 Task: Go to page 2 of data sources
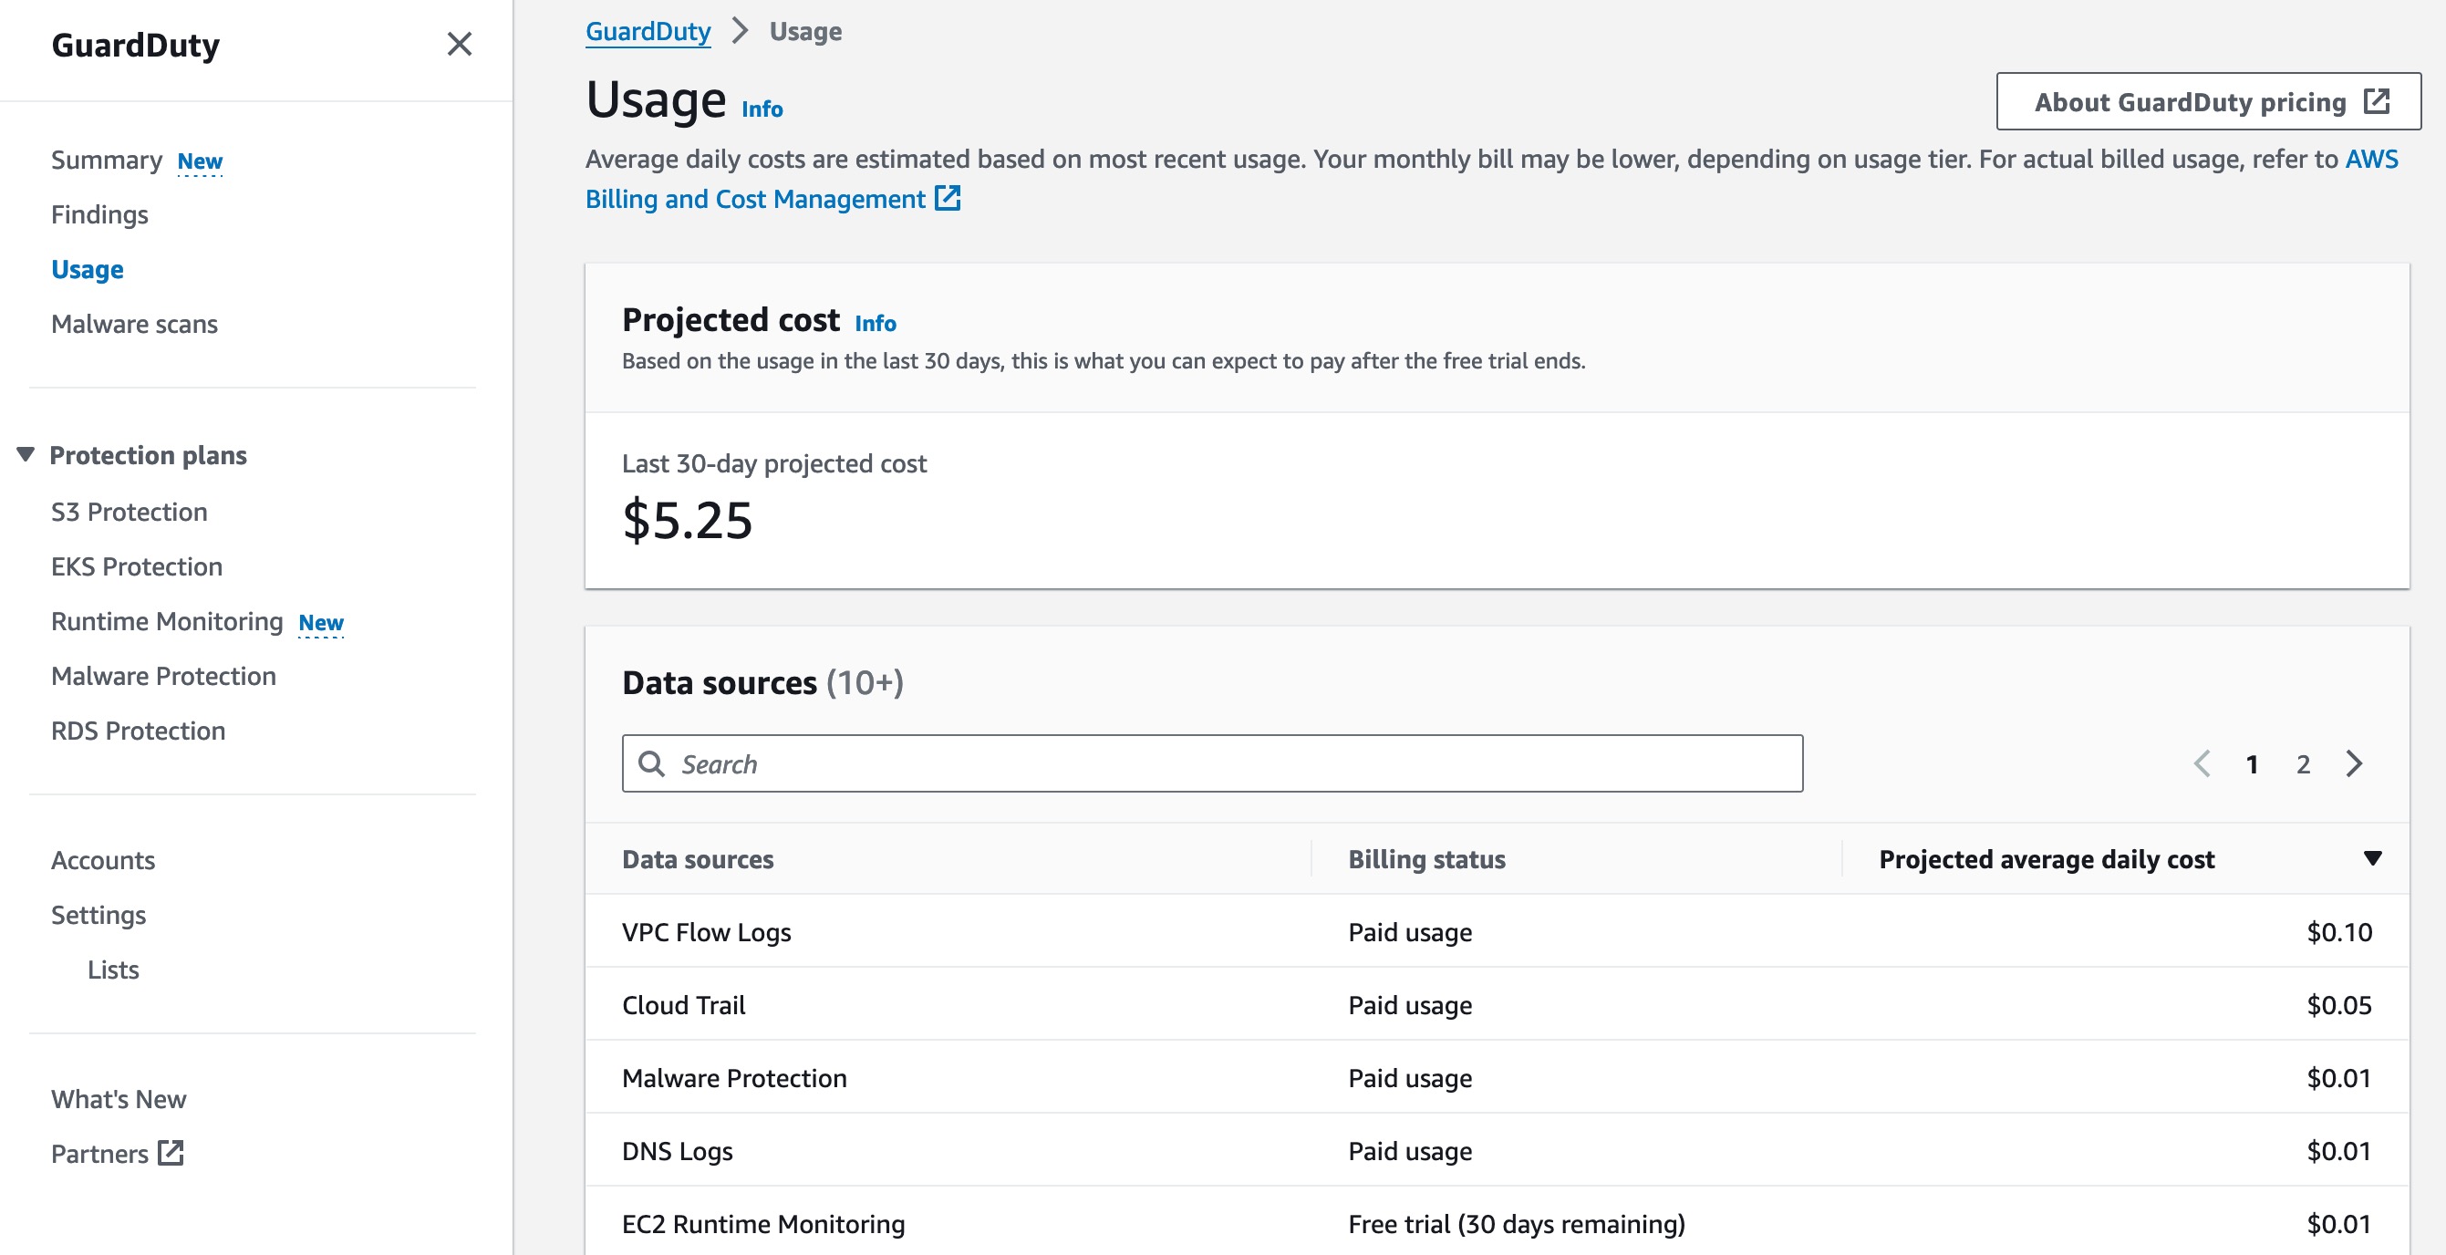(x=2303, y=764)
